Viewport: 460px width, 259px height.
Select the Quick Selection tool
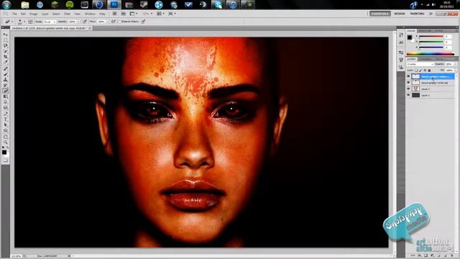tap(6, 51)
